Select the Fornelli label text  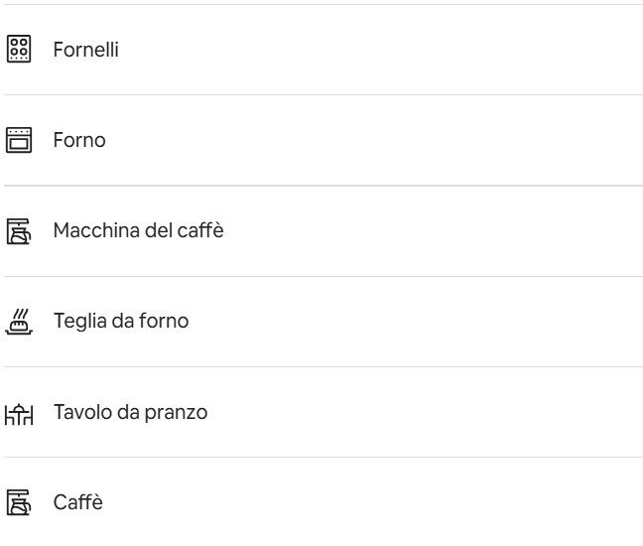pyautogui.click(x=86, y=50)
